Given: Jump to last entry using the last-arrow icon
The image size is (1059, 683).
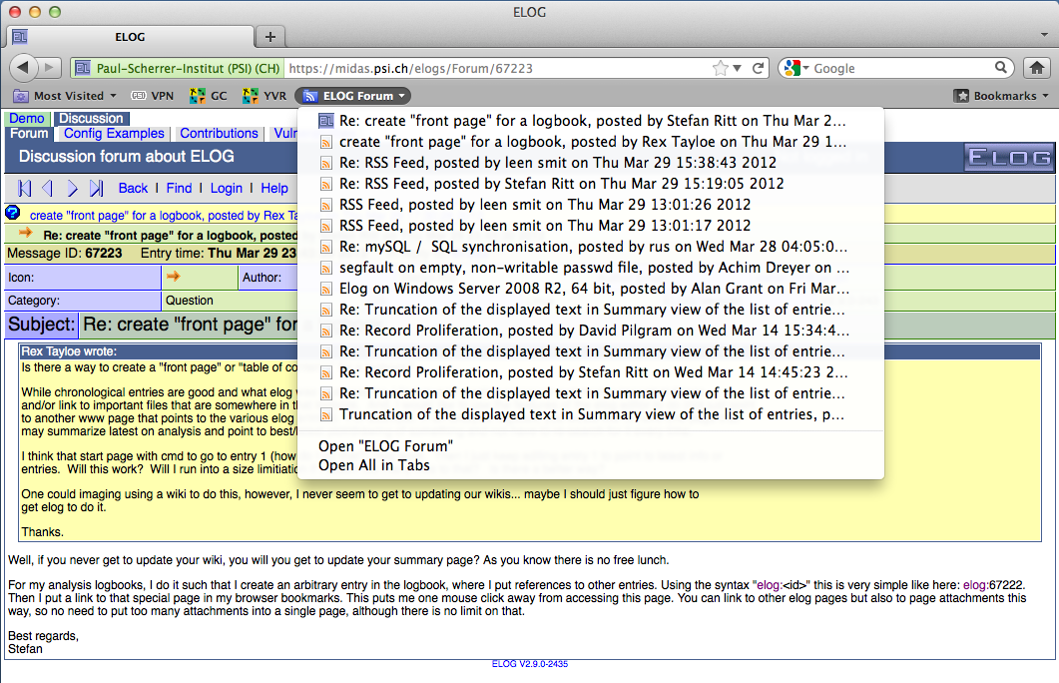Looking at the screenshot, I should pyautogui.click(x=96, y=188).
